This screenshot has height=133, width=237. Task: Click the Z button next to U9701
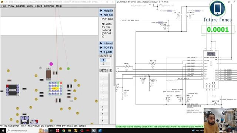[111, 71]
